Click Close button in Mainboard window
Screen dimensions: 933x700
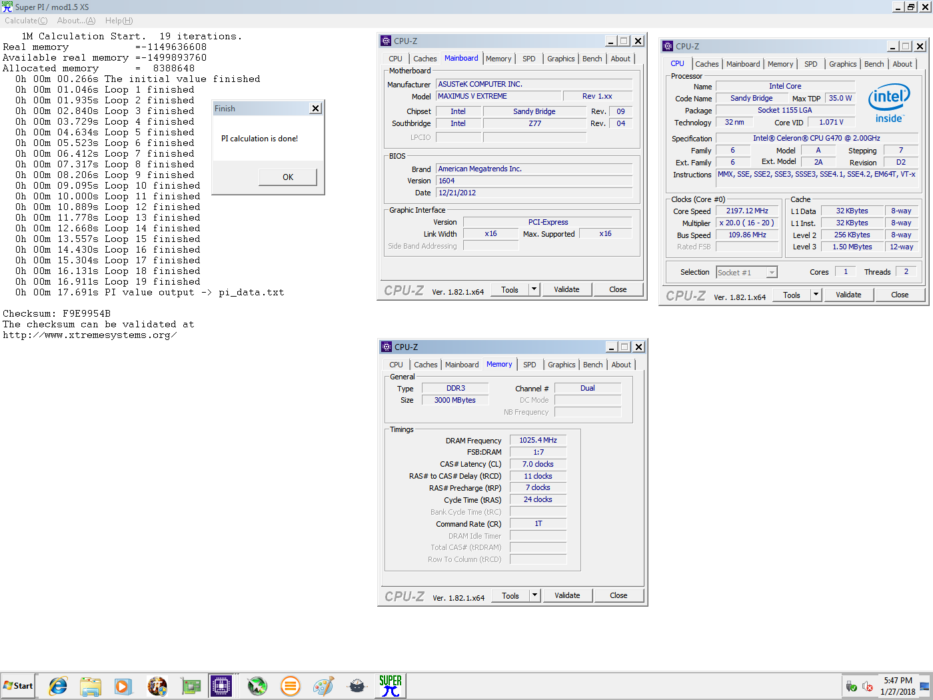point(618,289)
